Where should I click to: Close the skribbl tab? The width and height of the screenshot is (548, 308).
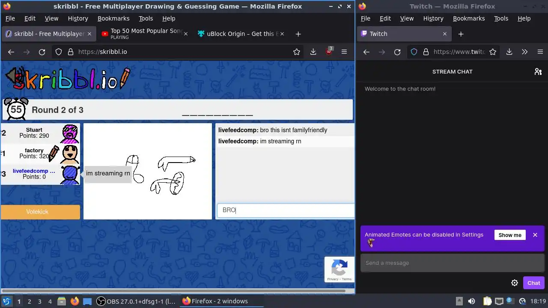pos(89,34)
